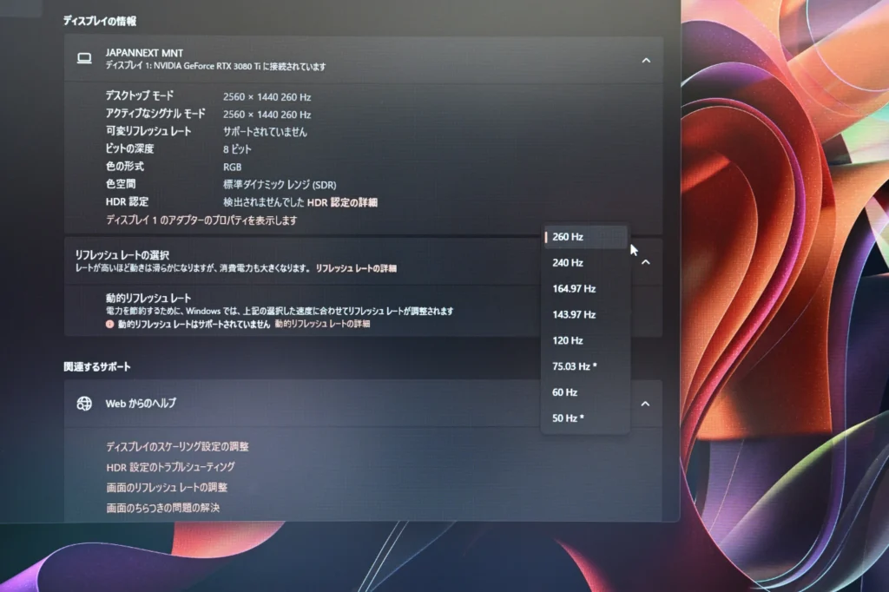889x592 pixels.
Task: Click the monitor icon beside JAPANNEXT MNT
Action: pos(84,58)
